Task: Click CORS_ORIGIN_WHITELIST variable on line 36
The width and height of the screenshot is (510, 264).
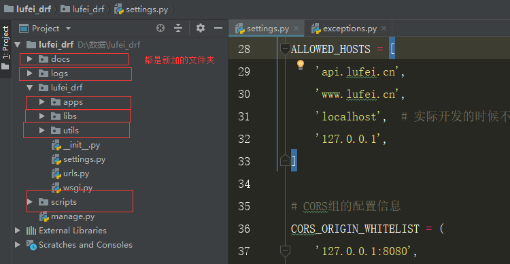Action: pyautogui.click(x=355, y=229)
